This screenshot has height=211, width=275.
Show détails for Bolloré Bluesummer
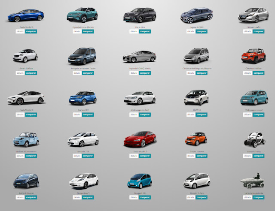[x=20, y=156]
